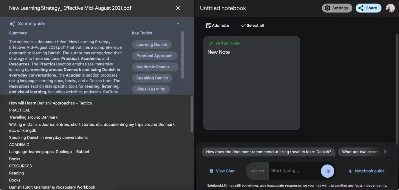Viewport: 399px width, 190px height.
Task: Click the Key Topics heading
Action: pyautogui.click(x=142, y=33)
